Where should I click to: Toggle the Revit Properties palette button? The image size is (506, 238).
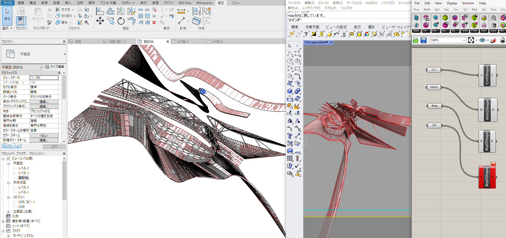pyautogui.click(x=21, y=21)
